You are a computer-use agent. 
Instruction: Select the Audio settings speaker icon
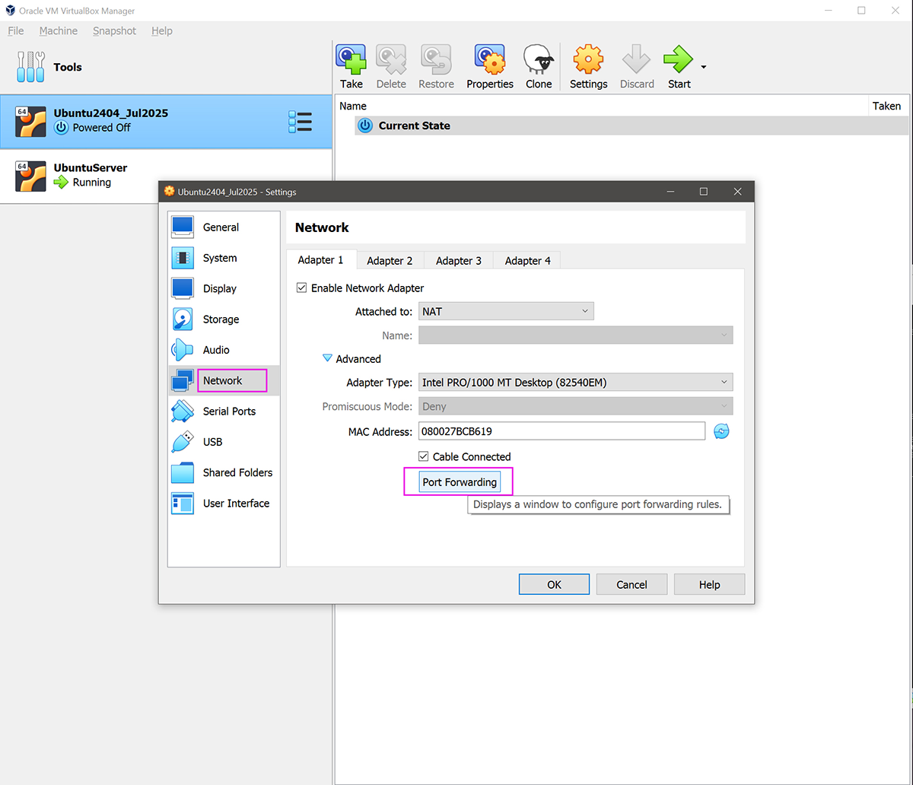click(183, 350)
